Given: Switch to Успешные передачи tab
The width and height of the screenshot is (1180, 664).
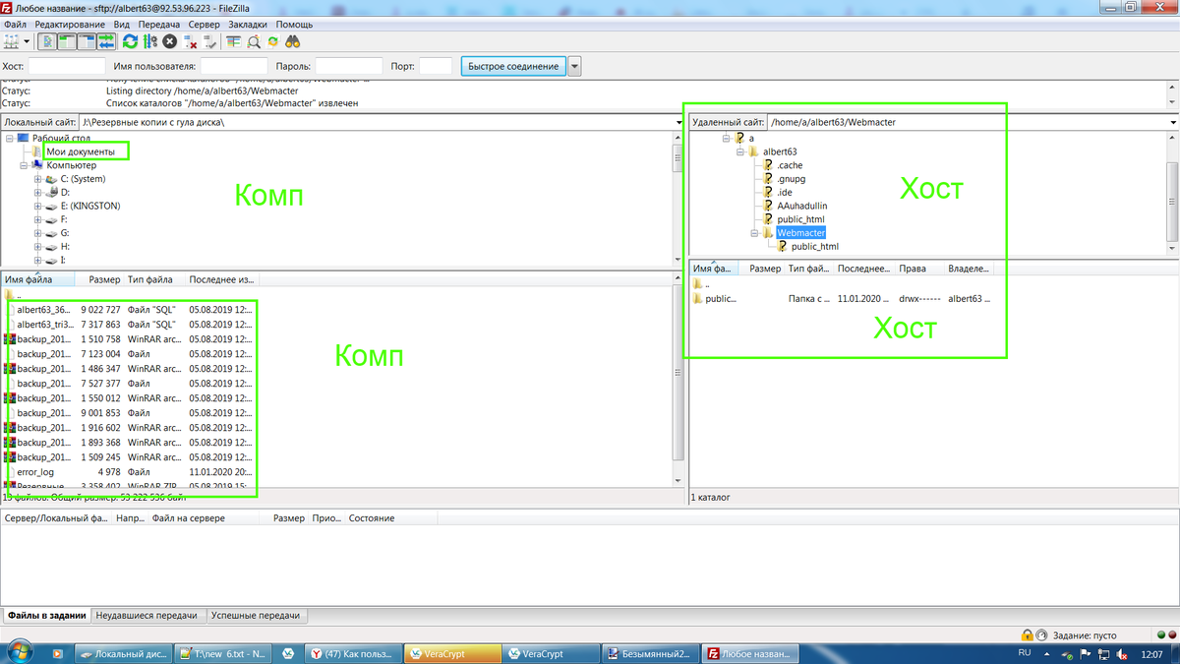Looking at the screenshot, I should coord(256,615).
